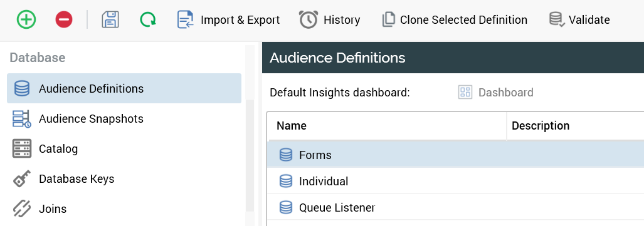Viewport: 644px width, 226px height.
Task: Click the sidebar vertical scrollbar
Action: 250,135
